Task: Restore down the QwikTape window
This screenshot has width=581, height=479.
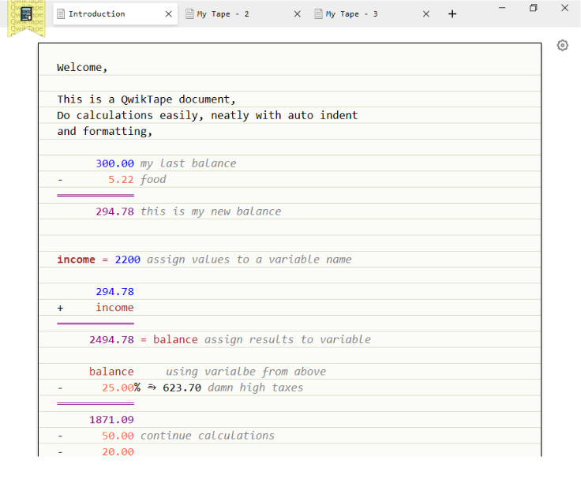Action: coord(533,8)
